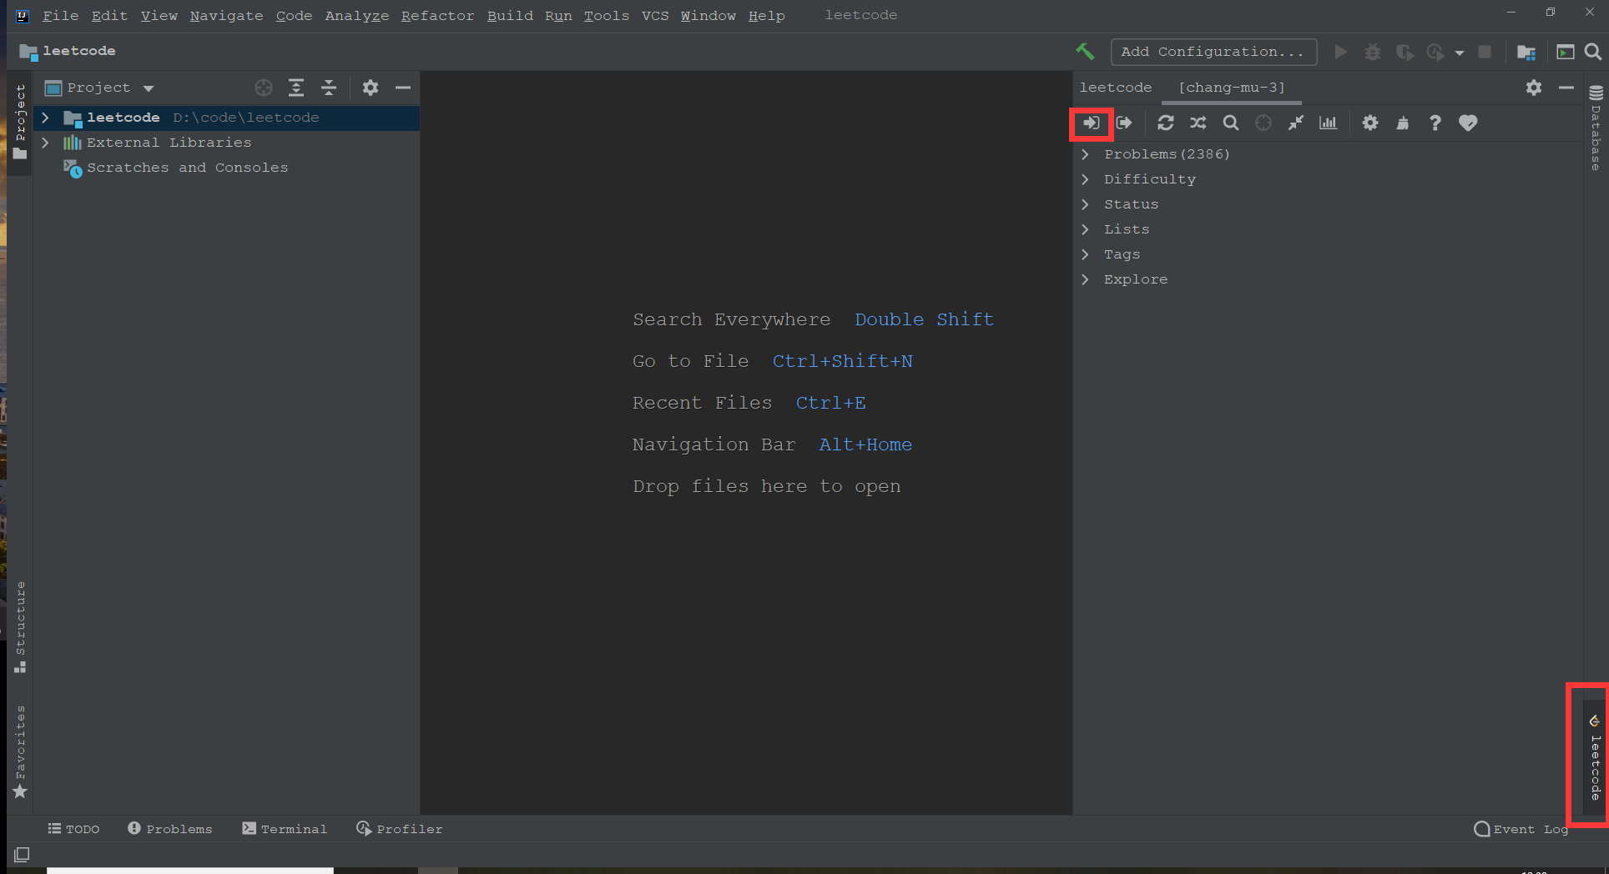Viewport: 1609px width, 874px height.
Task: Toggle the TODO tool window
Action: pos(73,829)
